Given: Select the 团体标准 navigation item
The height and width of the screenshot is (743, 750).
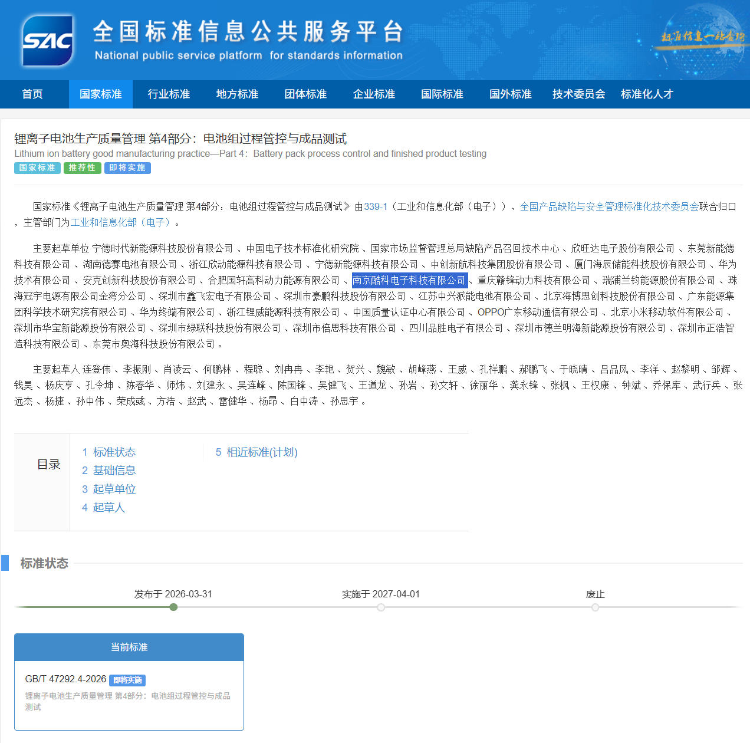Looking at the screenshot, I should pyautogui.click(x=305, y=94).
